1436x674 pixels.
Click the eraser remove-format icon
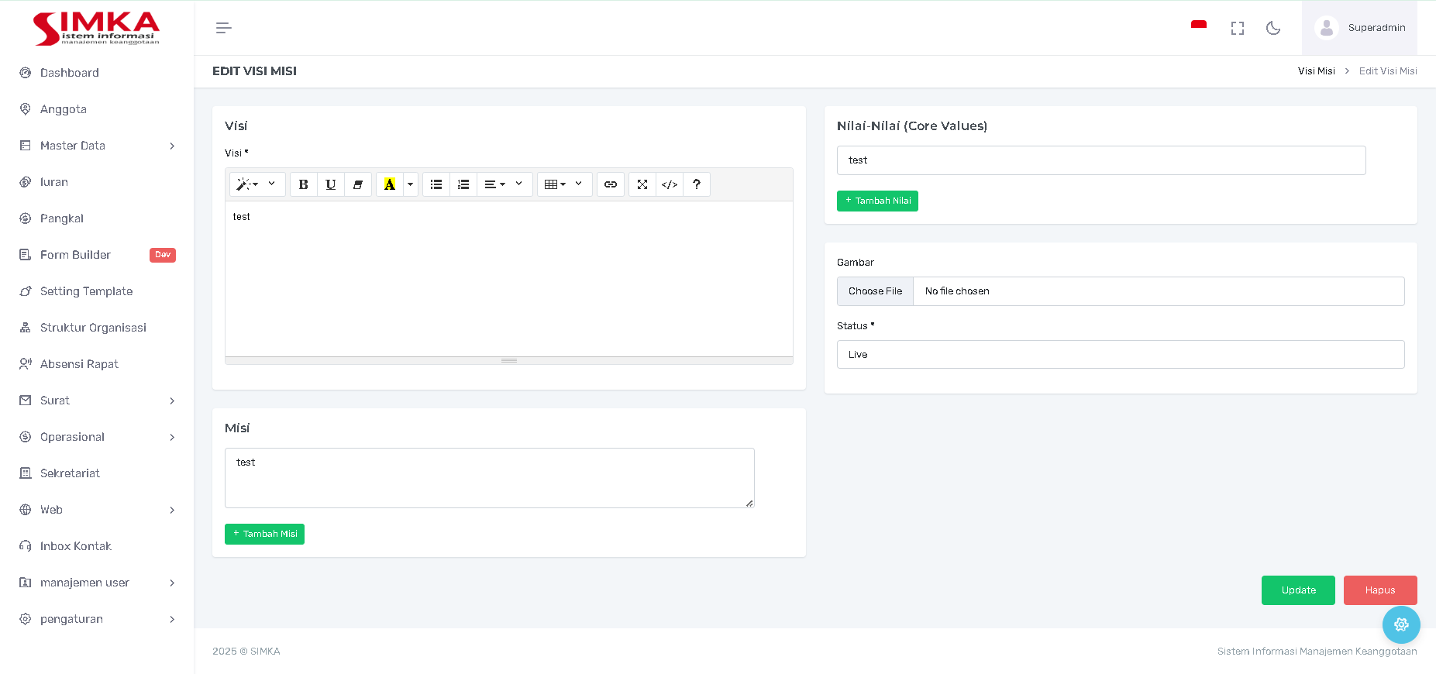click(357, 184)
